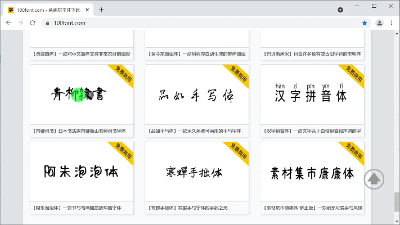Click the 【青柳隶书】 description link
Viewport: 400px width, 225px height.
coord(79,131)
